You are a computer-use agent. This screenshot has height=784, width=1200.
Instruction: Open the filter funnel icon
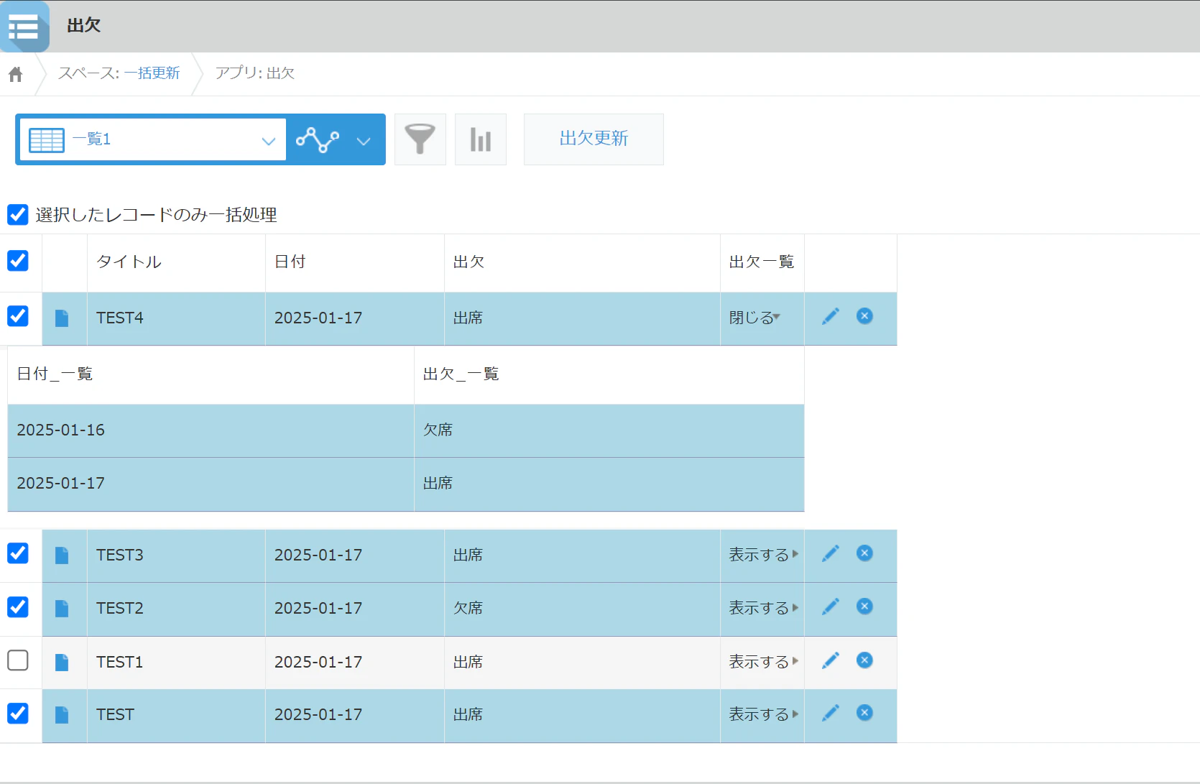coord(420,139)
